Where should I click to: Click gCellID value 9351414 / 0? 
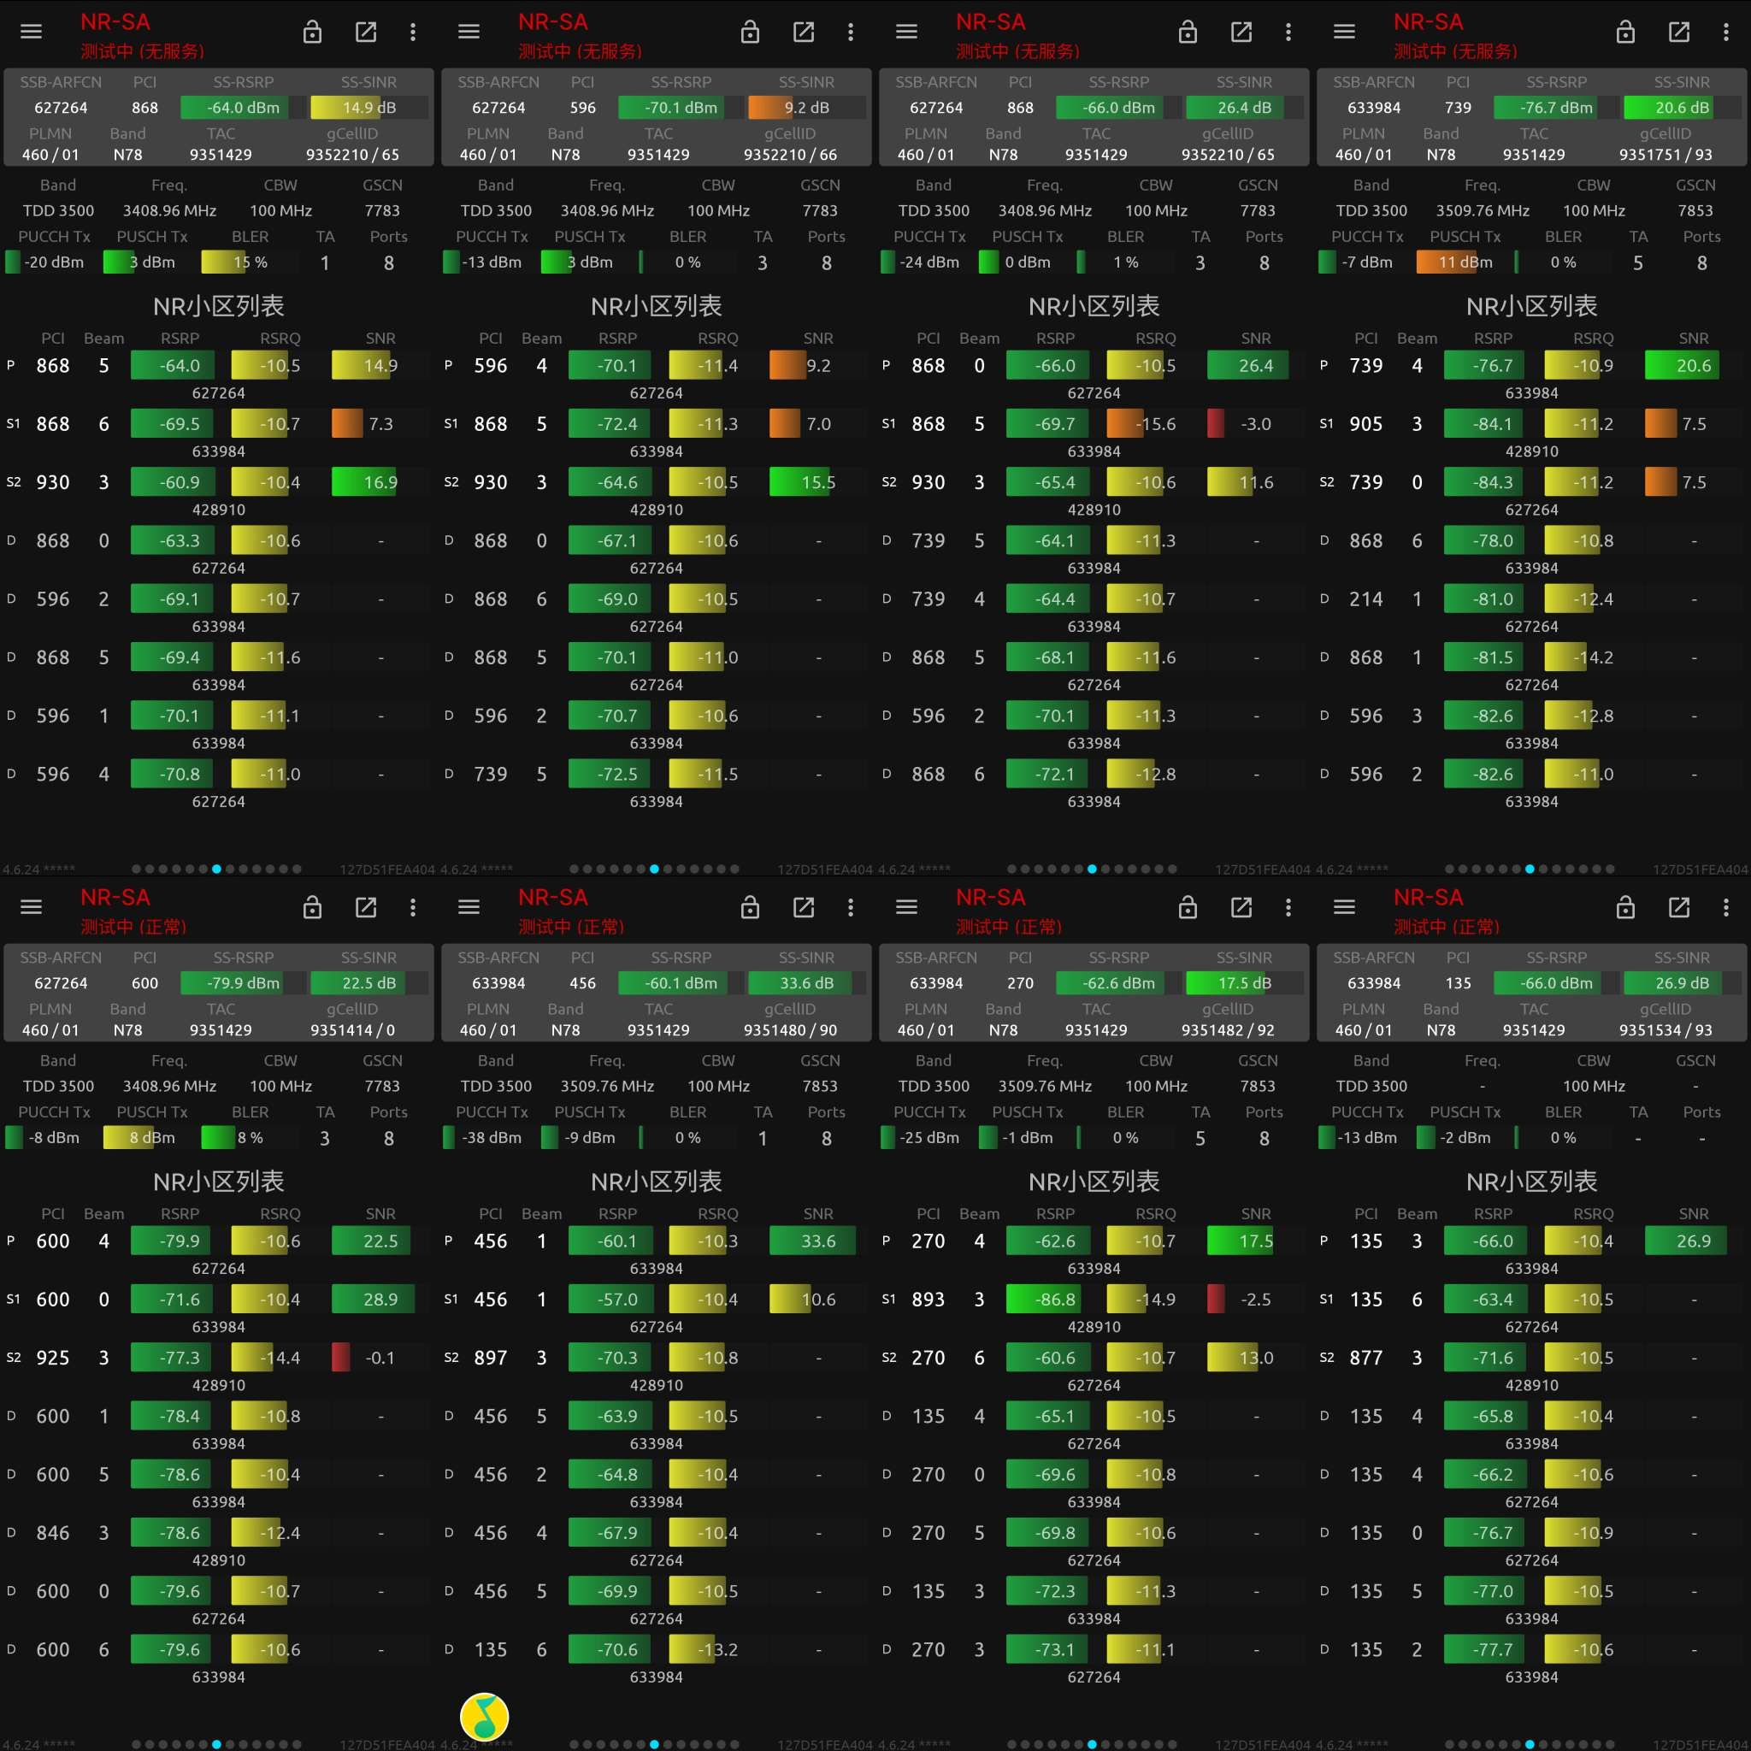[x=352, y=1030]
